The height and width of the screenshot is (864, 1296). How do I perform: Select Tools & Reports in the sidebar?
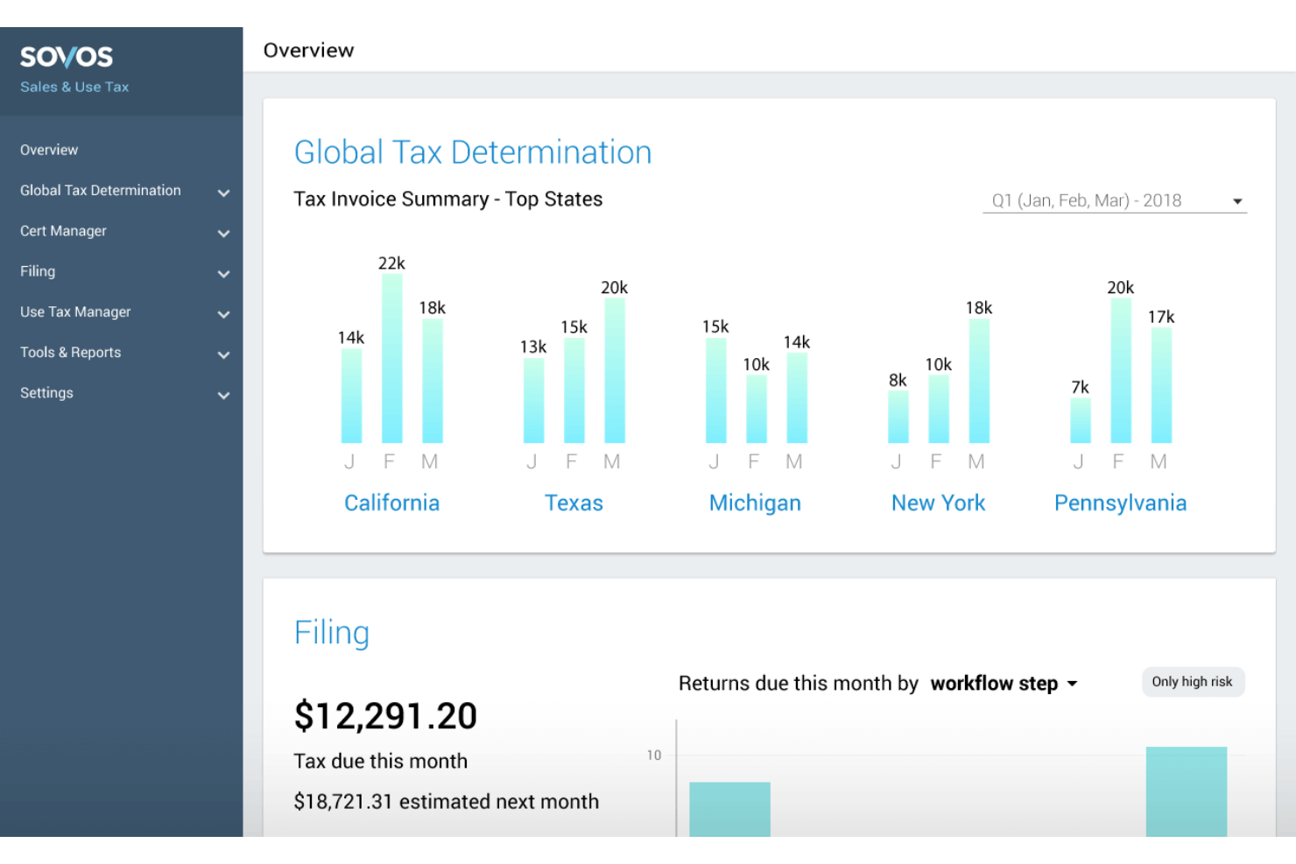click(x=71, y=352)
